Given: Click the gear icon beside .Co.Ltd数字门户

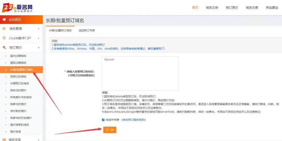Looking at the screenshot, I should pos(4,38).
